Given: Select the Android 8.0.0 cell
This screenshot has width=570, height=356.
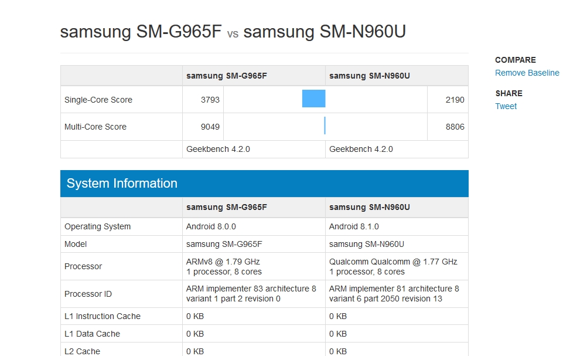Looking at the screenshot, I should pos(211,226).
